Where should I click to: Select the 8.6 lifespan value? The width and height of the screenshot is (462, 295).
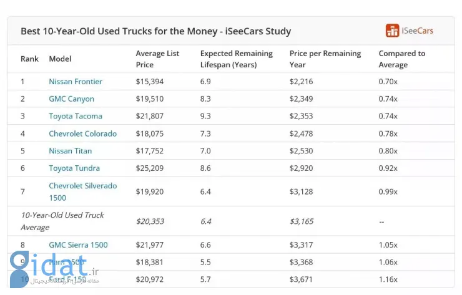coord(205,168)
